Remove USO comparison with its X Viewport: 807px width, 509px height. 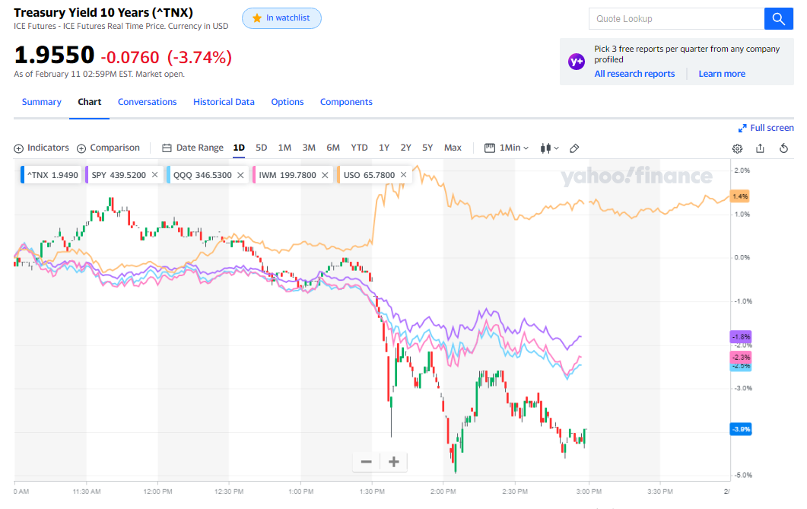(403, 175)
